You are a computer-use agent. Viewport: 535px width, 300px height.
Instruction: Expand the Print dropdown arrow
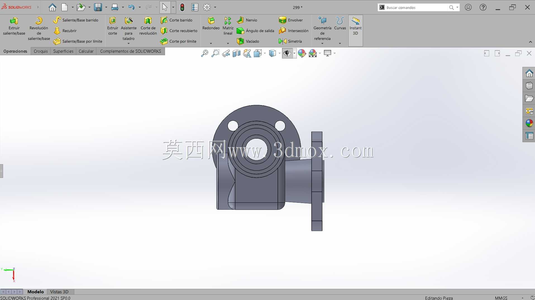click(123, 8)
